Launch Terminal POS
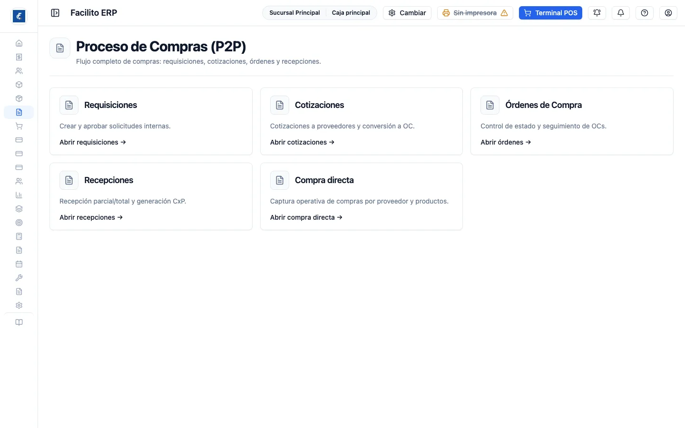This screenshot has width=685, height=428. (550, 13)
